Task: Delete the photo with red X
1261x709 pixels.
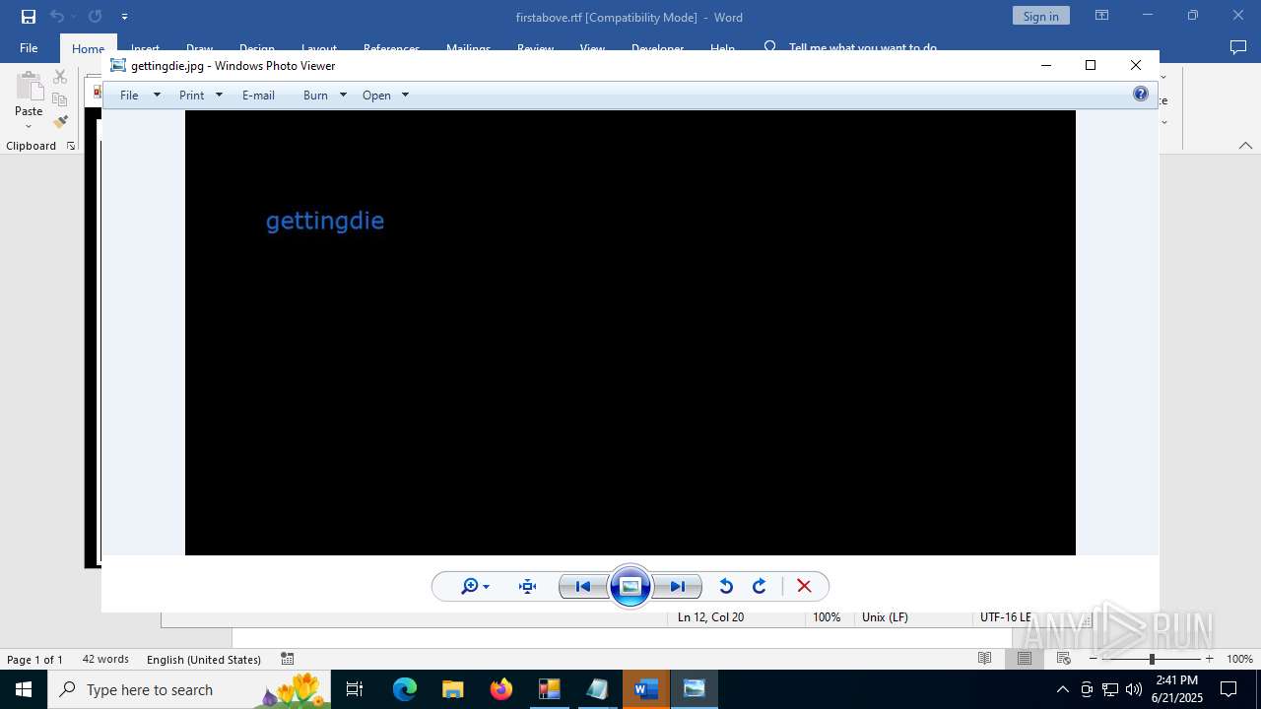Action: [804, 587]
